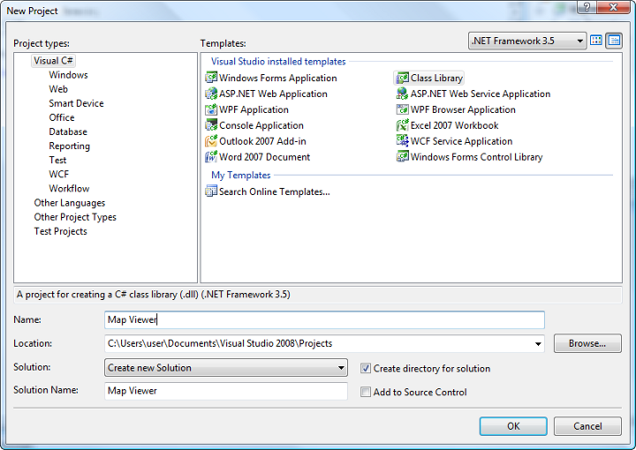Screen dimensions: 636x450
Task: Click the Console Application label text
Action: coord(261,125)
